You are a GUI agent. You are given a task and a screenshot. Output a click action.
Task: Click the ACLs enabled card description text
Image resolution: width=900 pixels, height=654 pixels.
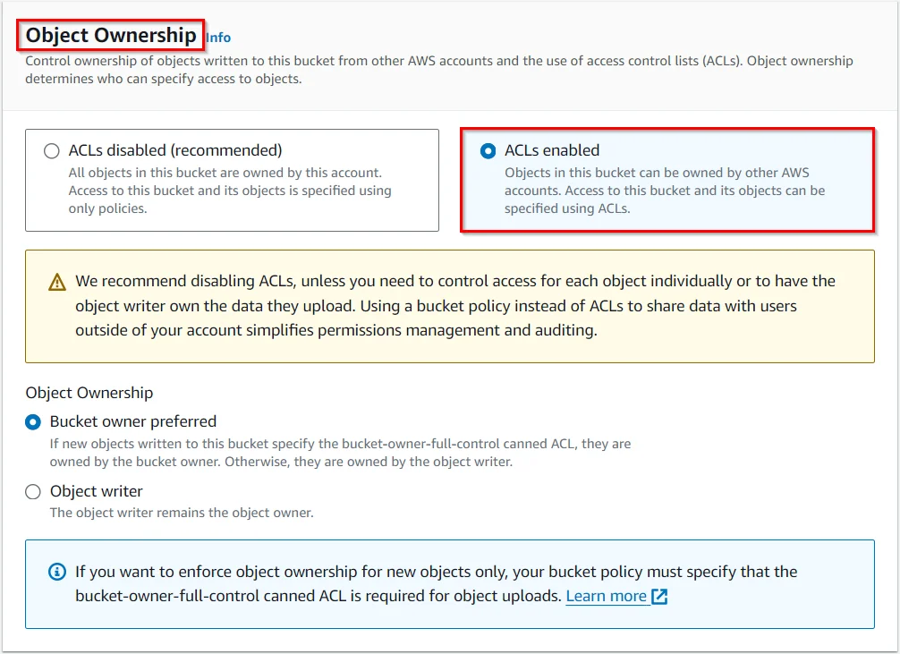(x=664, y=191)
